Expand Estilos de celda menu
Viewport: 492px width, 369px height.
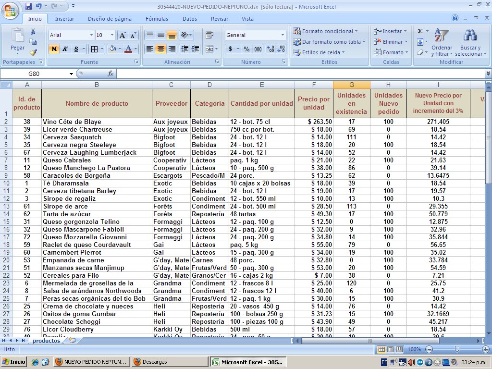point(319,52)
